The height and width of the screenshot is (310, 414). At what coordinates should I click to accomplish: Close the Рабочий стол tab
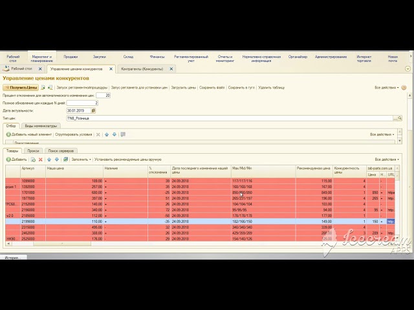[40, 69]
